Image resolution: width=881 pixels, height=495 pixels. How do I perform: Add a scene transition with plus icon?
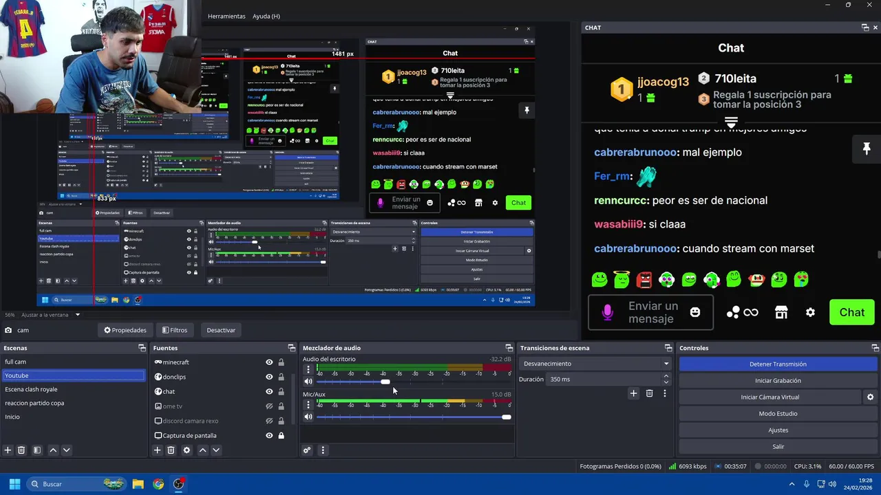click(x=634, y=393)
